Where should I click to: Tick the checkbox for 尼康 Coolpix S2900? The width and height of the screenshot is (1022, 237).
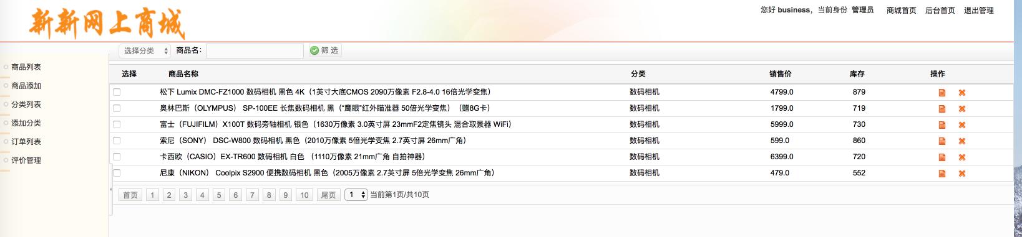coord(117,173)
